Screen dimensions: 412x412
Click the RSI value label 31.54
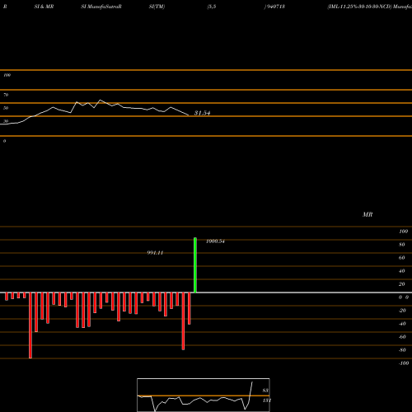click(x=202, y=113)
